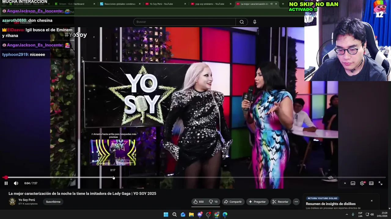The height and width of the screenshot is (219, 391).
Task: Click the Preguntar ask button
Action: pos(257,202)
